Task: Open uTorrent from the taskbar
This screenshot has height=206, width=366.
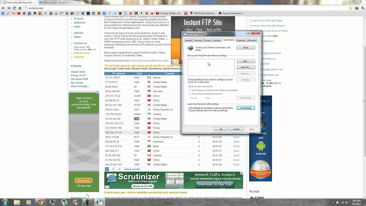Action: 64,202
